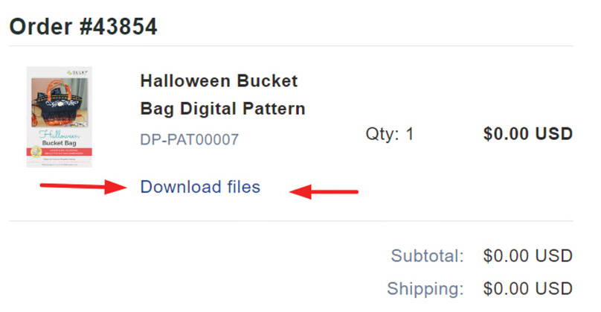
Task: Click the red arrow right of Download files
Action: (x=324, y=191)
